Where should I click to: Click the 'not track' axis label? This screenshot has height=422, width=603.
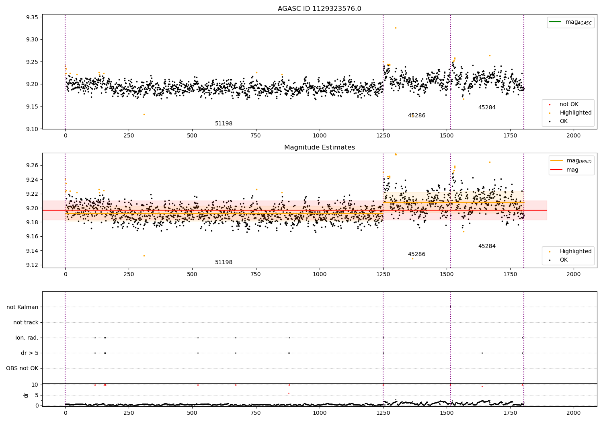pyautogui.click(x=26, y=323)
